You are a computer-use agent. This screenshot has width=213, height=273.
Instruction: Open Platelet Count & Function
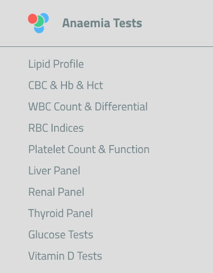tap(89, 149)
